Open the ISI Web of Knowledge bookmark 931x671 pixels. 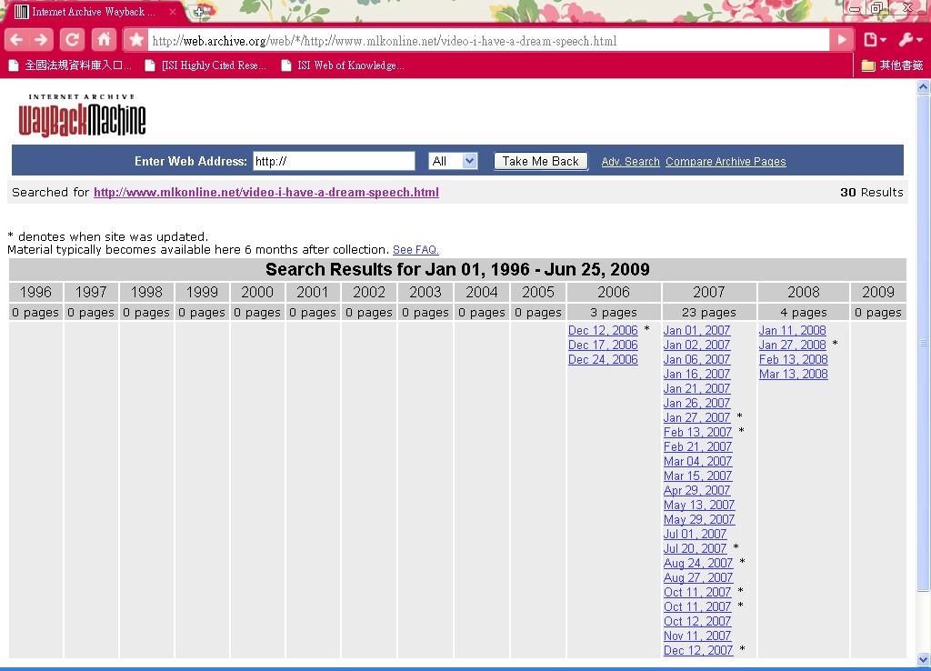click(343, 65)
